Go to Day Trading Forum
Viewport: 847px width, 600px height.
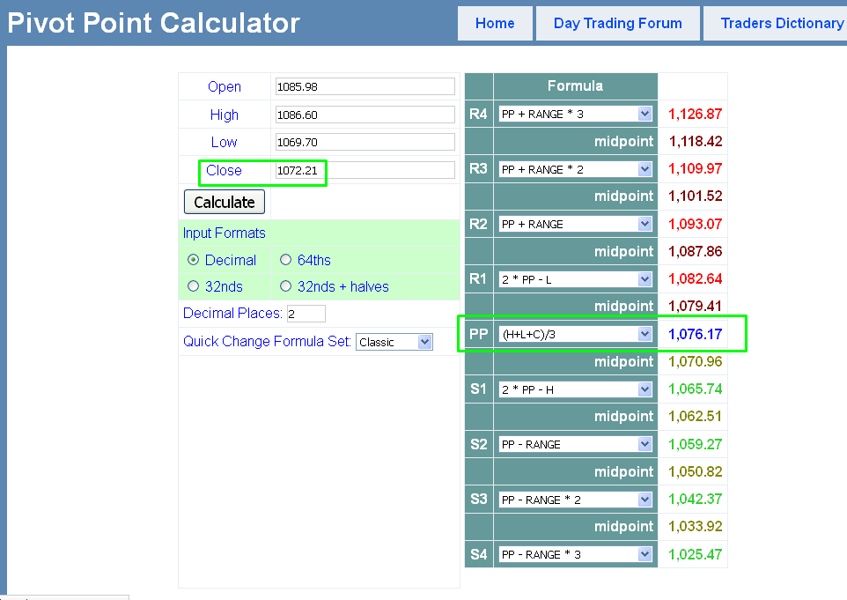point(617,23)
